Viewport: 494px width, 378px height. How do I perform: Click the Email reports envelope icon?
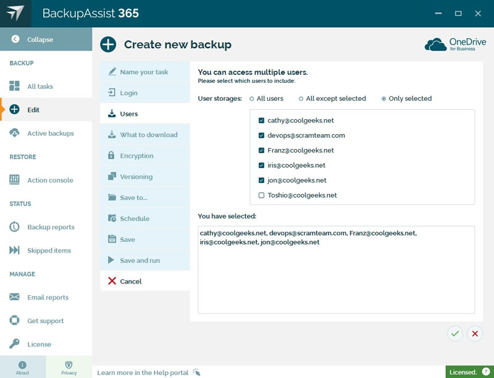pyautogui.click(x=14, y=296)
